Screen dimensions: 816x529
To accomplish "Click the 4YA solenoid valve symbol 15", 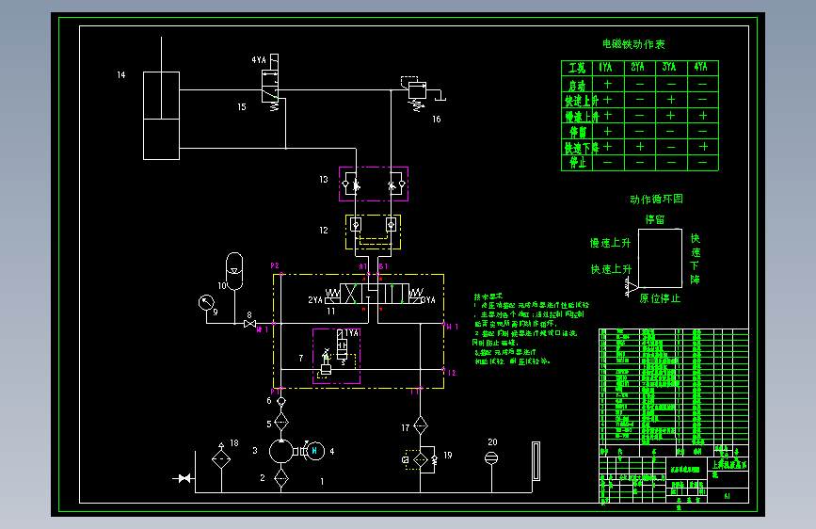I will point(270,83).
